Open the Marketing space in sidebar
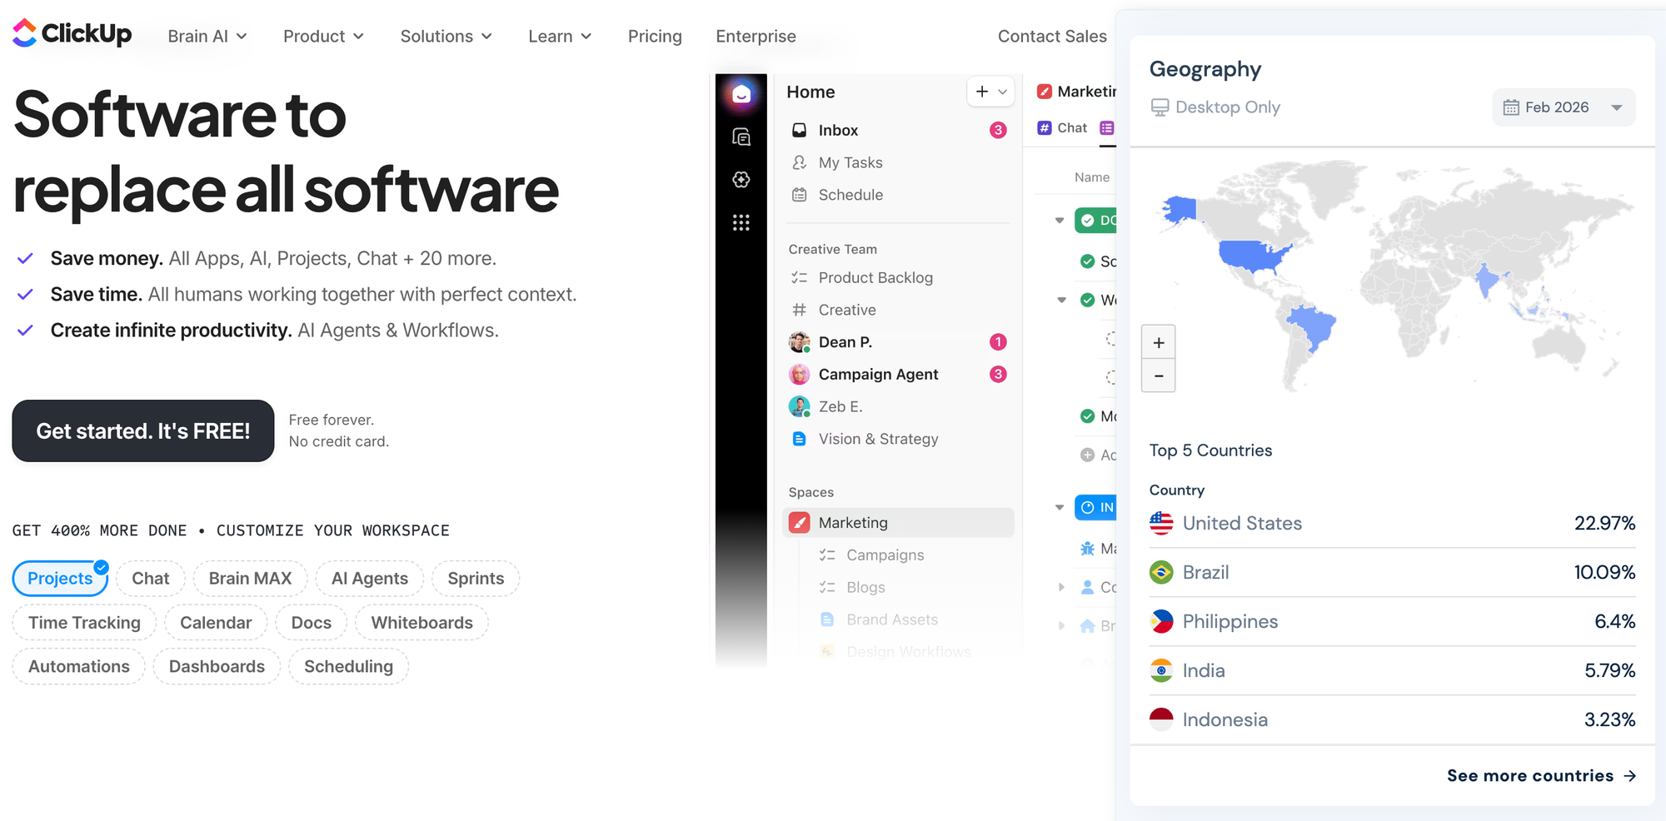 [x=853, y=523]
